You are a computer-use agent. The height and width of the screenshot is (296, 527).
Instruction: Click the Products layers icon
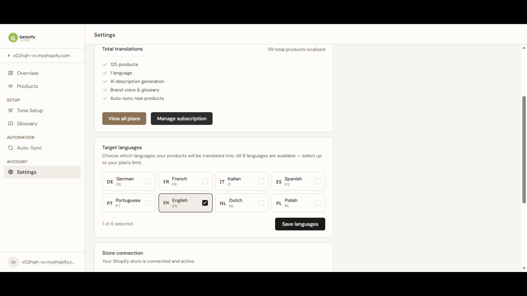pyautogui.click(x=11, y=86)
